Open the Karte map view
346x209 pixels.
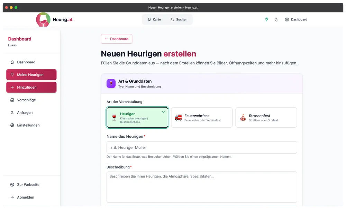(154, 19)
